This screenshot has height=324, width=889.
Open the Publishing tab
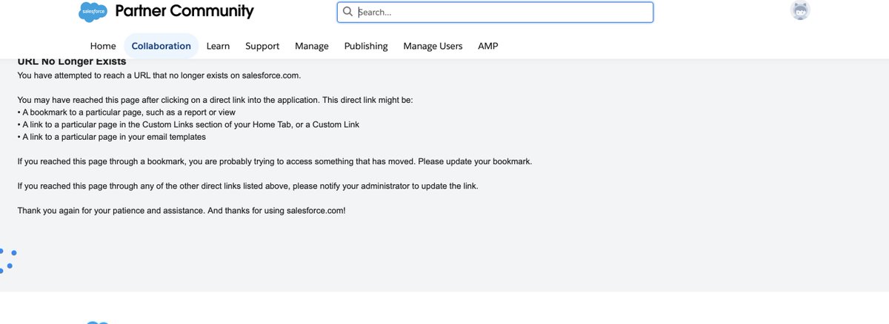[x=366, y=46]
